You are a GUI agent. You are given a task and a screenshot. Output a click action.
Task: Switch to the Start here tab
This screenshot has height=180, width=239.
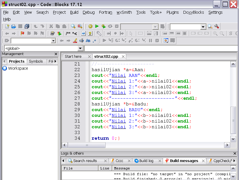click(x=73, y=57)
